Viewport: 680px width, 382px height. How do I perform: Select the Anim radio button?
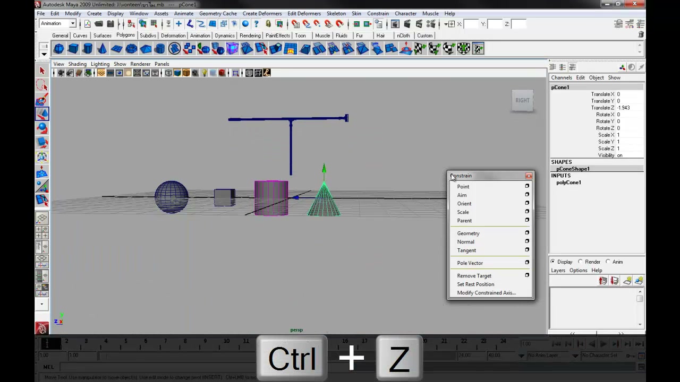pyautogui.click(x=608, y=262)
